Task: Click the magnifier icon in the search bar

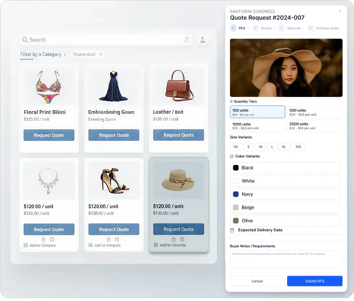Action: 25,40
